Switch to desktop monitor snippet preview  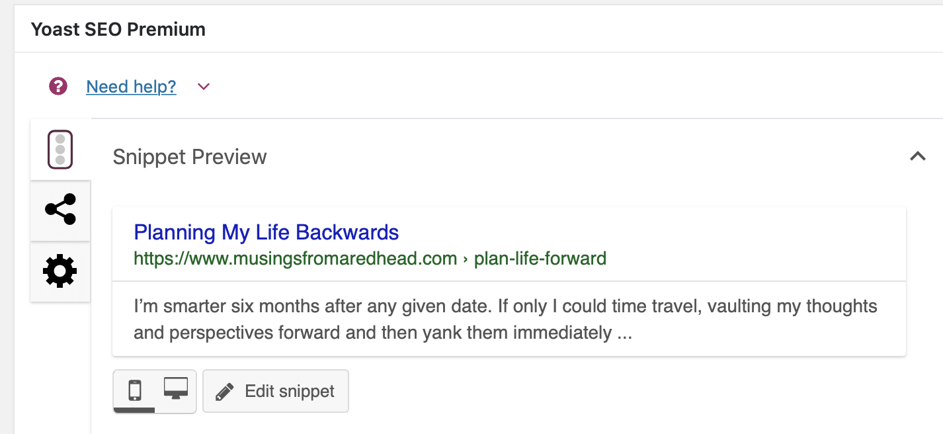point(176,389)
